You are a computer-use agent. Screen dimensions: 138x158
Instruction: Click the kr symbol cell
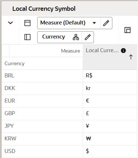[110, 88]
